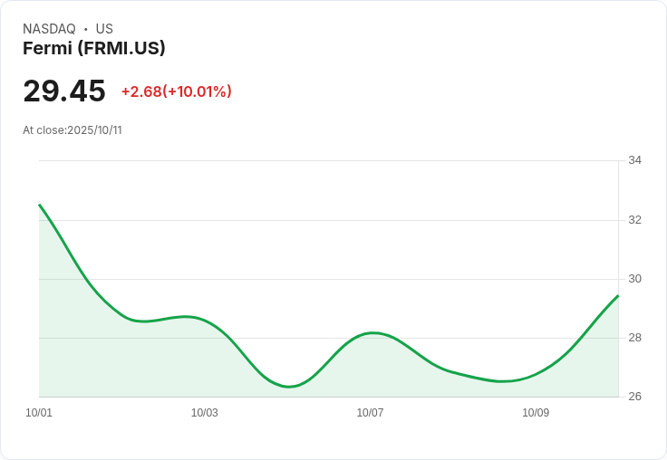Image resolution: width=667 pixels, height=460 pixels.
Task: Click the 32 y-axis label
Action: [634, 220]
